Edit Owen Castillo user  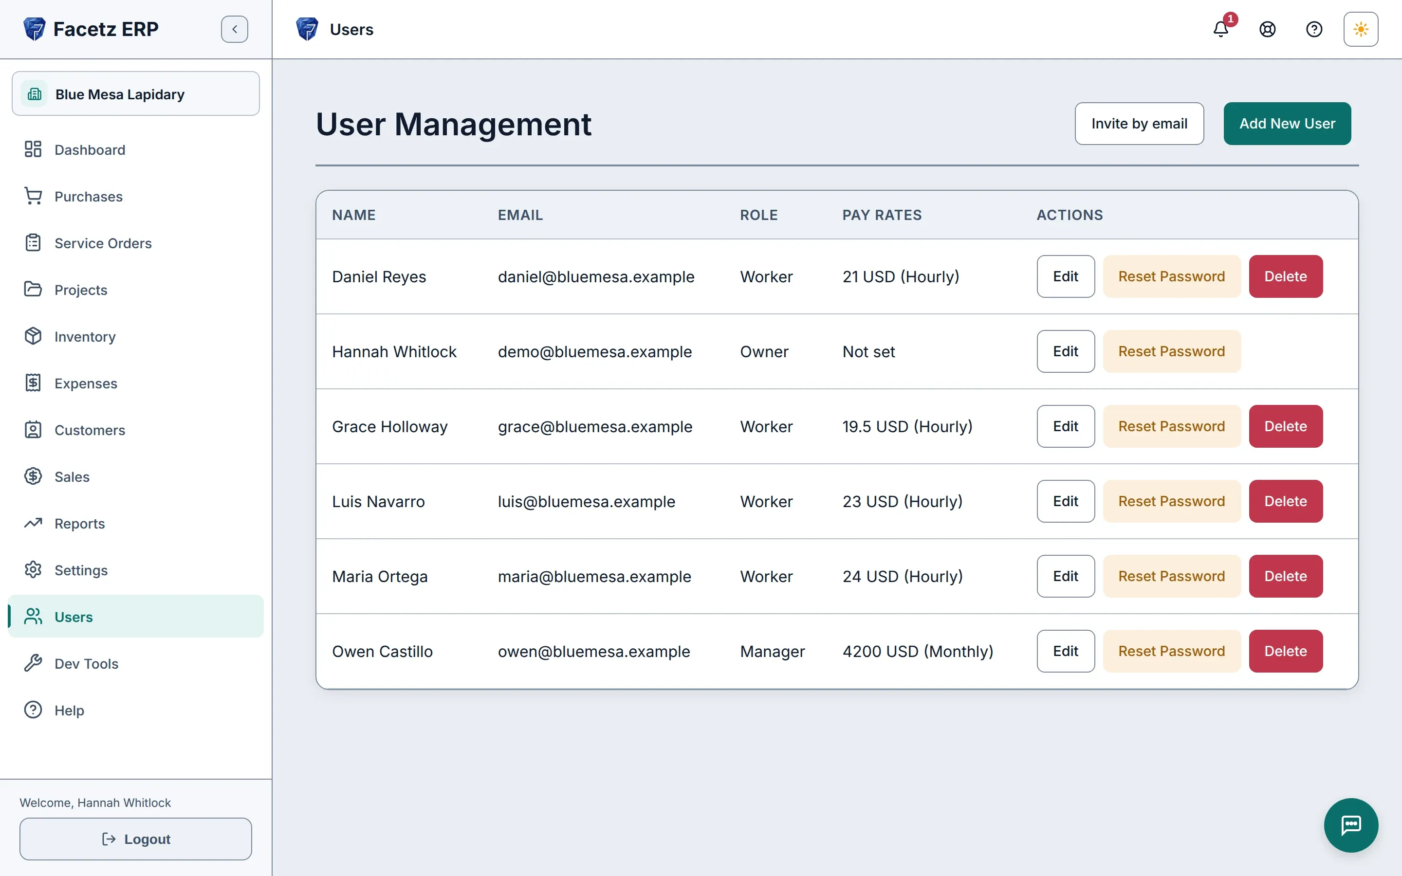1066,651
